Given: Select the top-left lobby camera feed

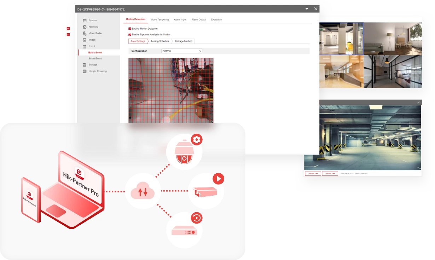Looking at the screenshot, I should point(341,39).
